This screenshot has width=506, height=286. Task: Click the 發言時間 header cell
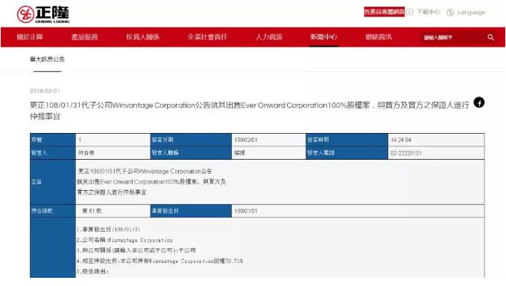pos(347,140)
